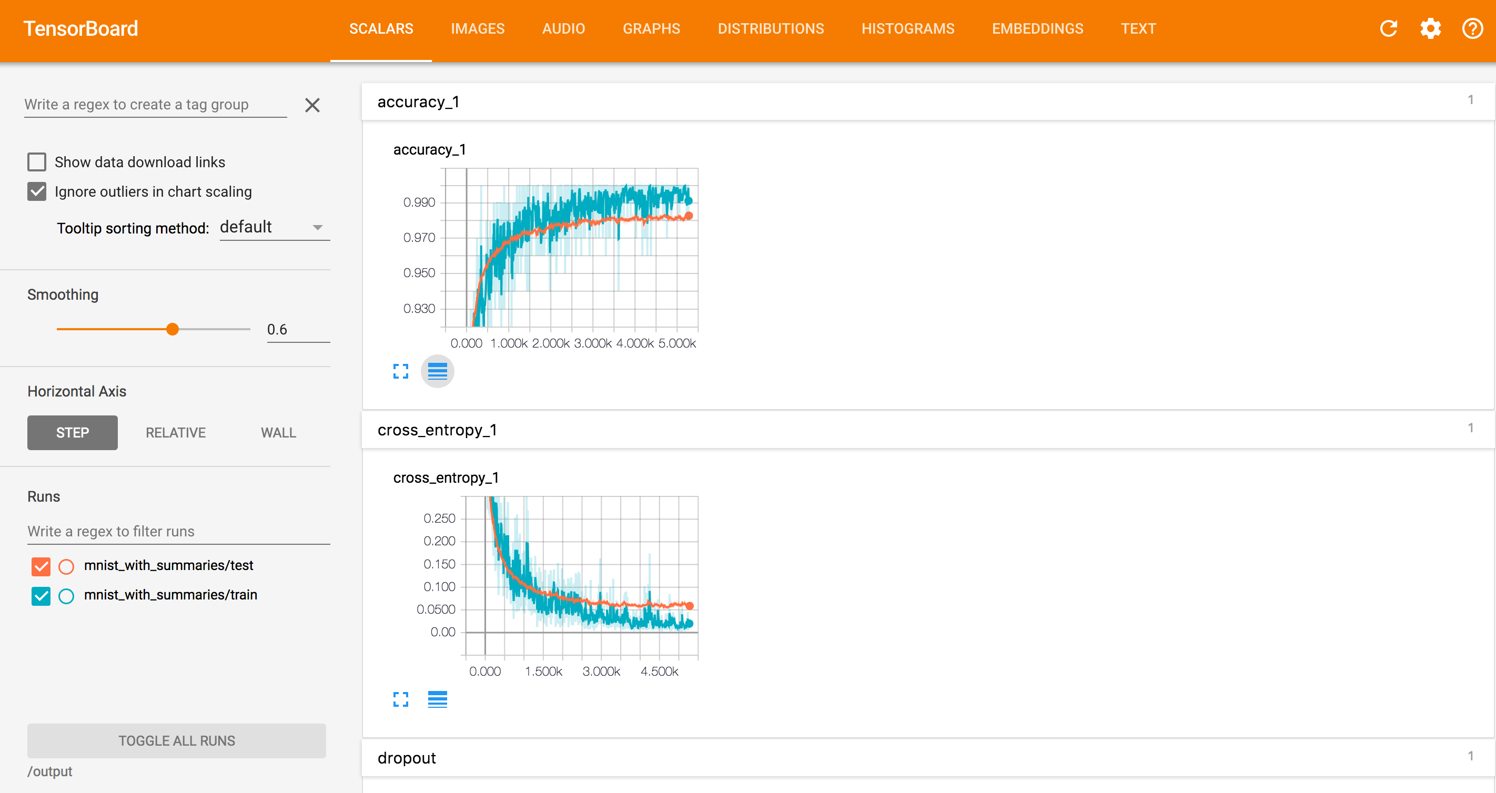Adjust the Smoothing slider handle
This screenshot has height=793, width=1496.
click(x=173, y=329)
